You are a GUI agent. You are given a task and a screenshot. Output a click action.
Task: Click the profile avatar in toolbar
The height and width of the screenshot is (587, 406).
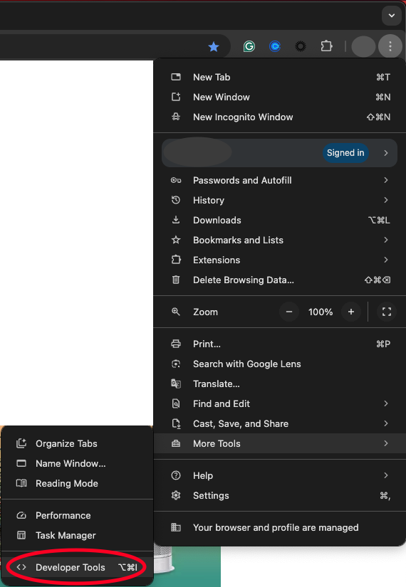pyautogui.click(x=364, y=46)
